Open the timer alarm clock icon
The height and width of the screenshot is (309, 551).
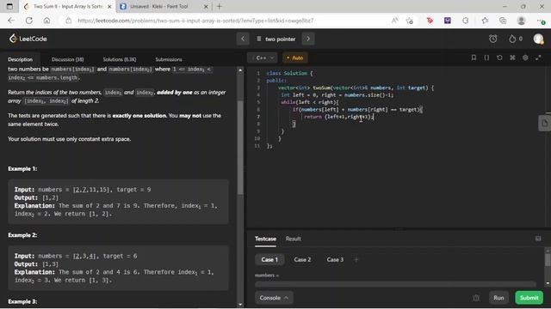pyautogui.click(x=493, y=39)
